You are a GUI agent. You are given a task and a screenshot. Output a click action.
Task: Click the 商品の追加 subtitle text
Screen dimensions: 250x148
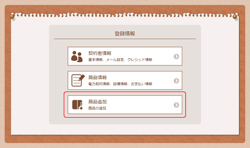point(97,108)
